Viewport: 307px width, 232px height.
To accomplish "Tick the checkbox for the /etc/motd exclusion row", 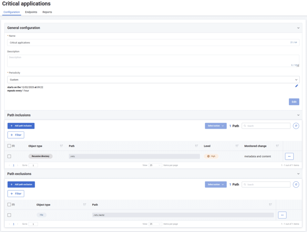I will coord(9,215).
